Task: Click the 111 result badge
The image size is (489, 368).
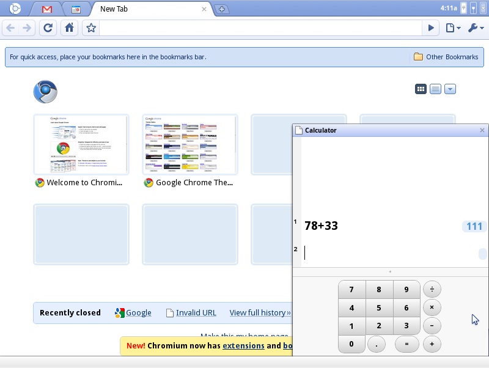Action: pyautogui.click(x=474, y=226)
